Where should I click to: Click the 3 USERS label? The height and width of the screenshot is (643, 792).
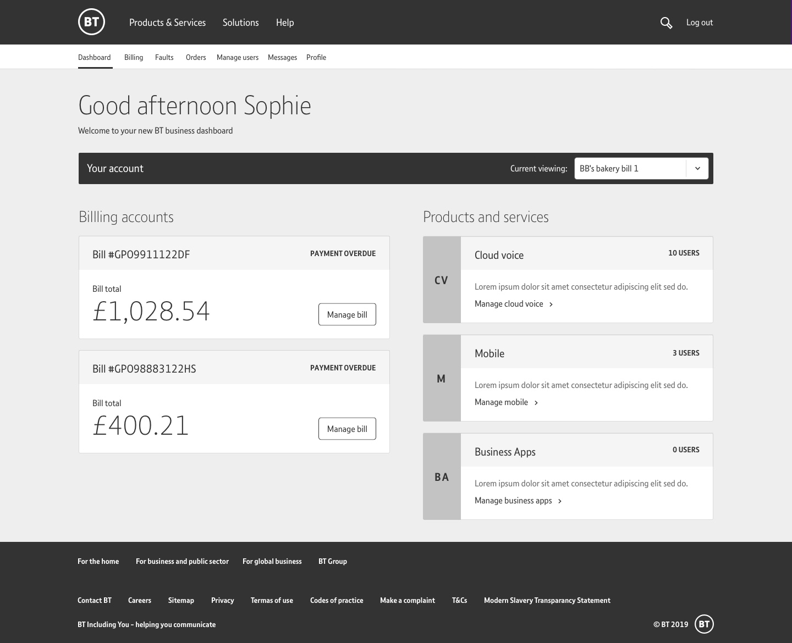click(x=686, y=353)
